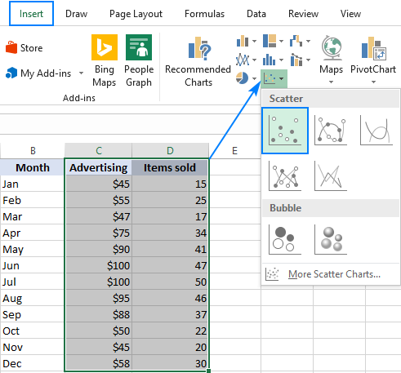Open the Store for add-ins
401x373 pixels.
point(24,48)
